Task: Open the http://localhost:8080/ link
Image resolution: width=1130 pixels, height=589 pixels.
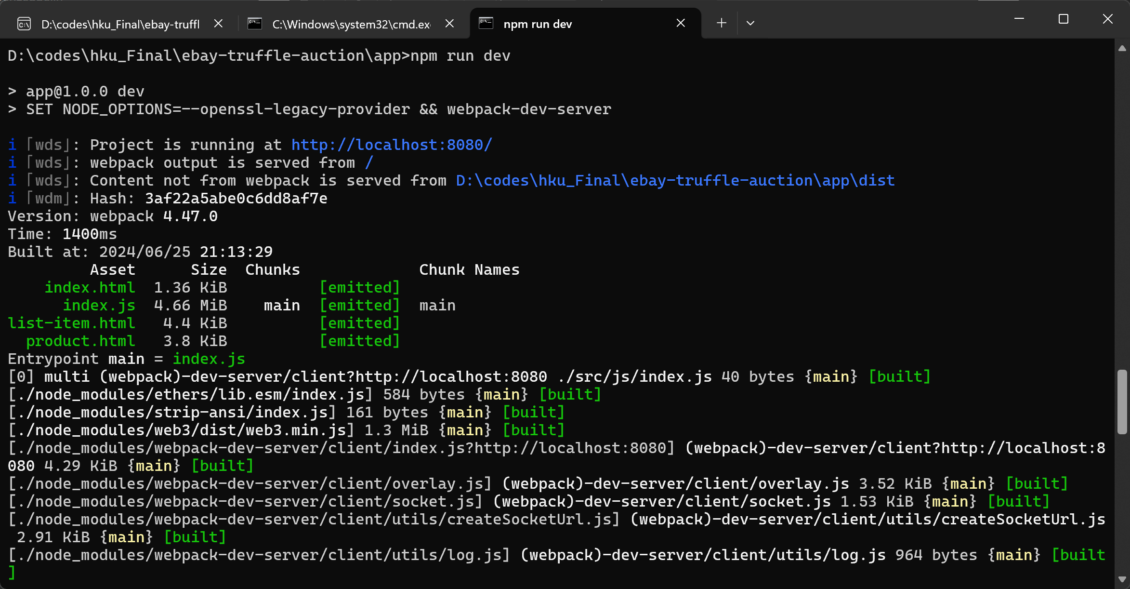Action: click(x=392, y=145)
